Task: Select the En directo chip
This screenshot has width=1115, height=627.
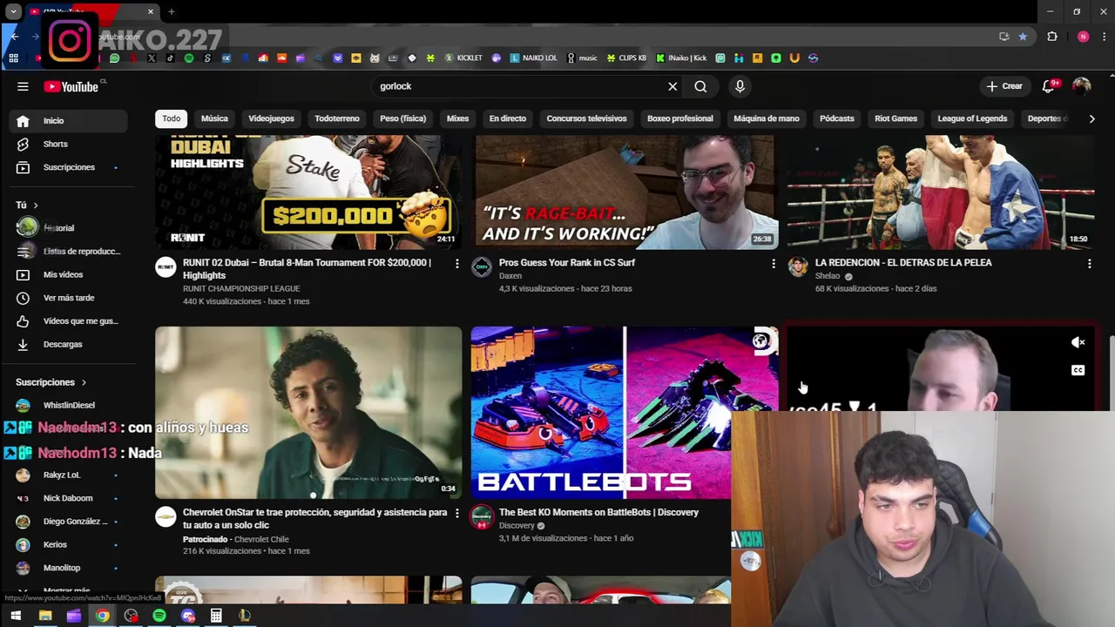Action: 508,118
